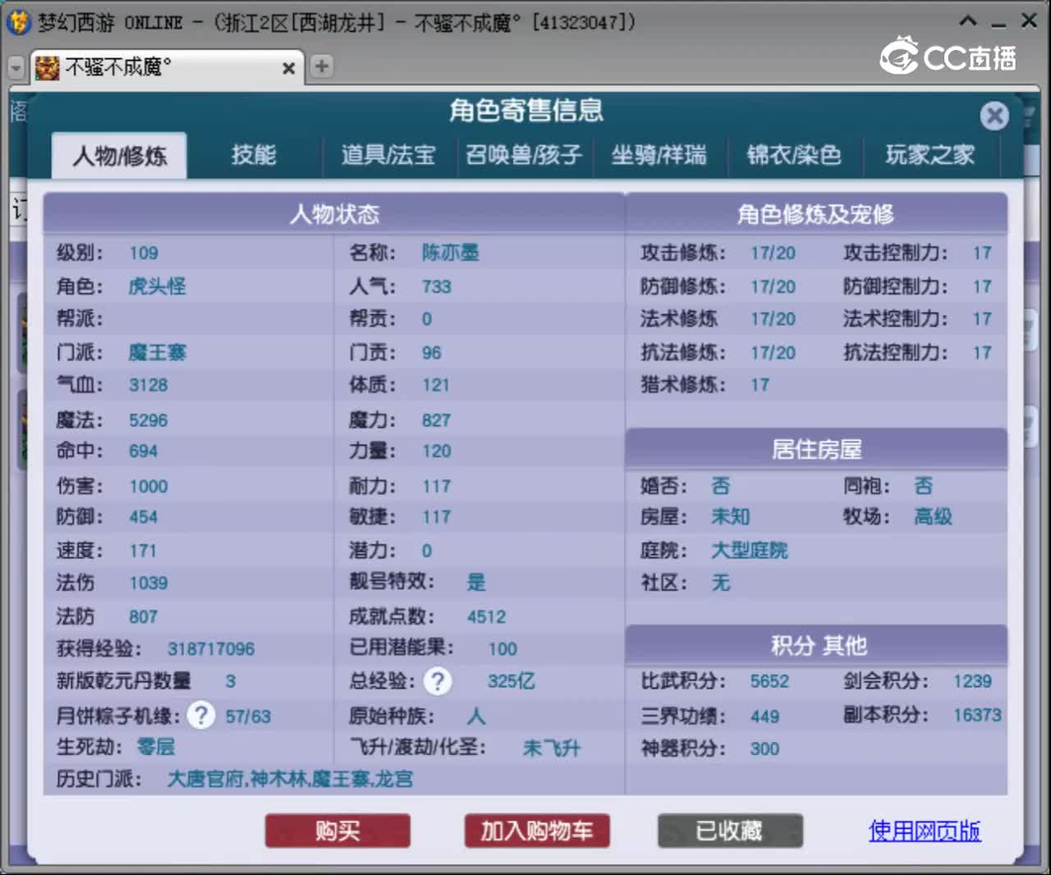Click the 人物状态 section header
This screenshot has height=875, width=1051.
point(334,215)
